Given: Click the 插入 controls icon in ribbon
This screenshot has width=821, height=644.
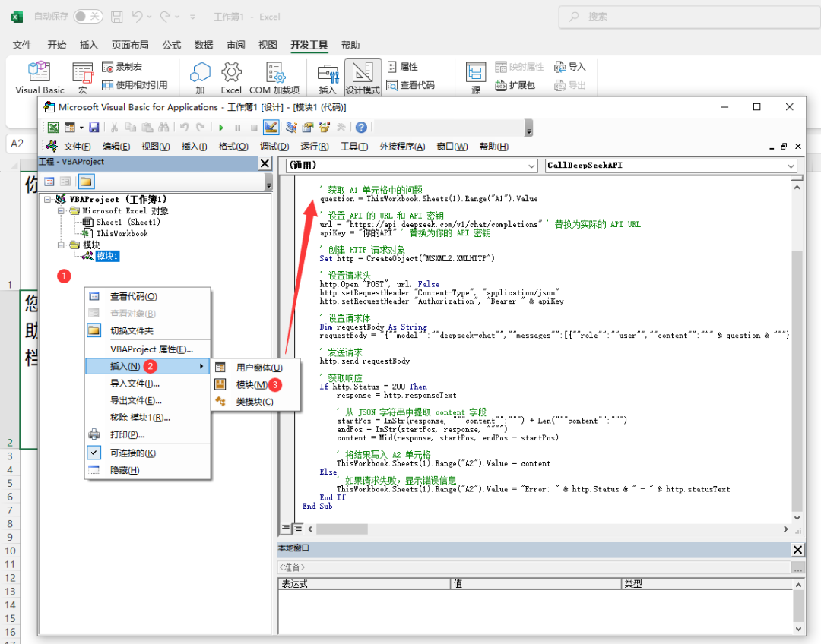Looking at the screenshot, I should click(x=328, y=77).
